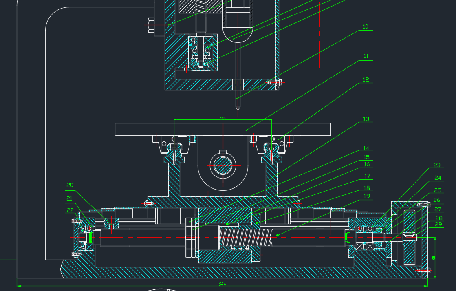Select part balloon number 21
The width and height of the screenshot is (456, 291).
(69, 199)
